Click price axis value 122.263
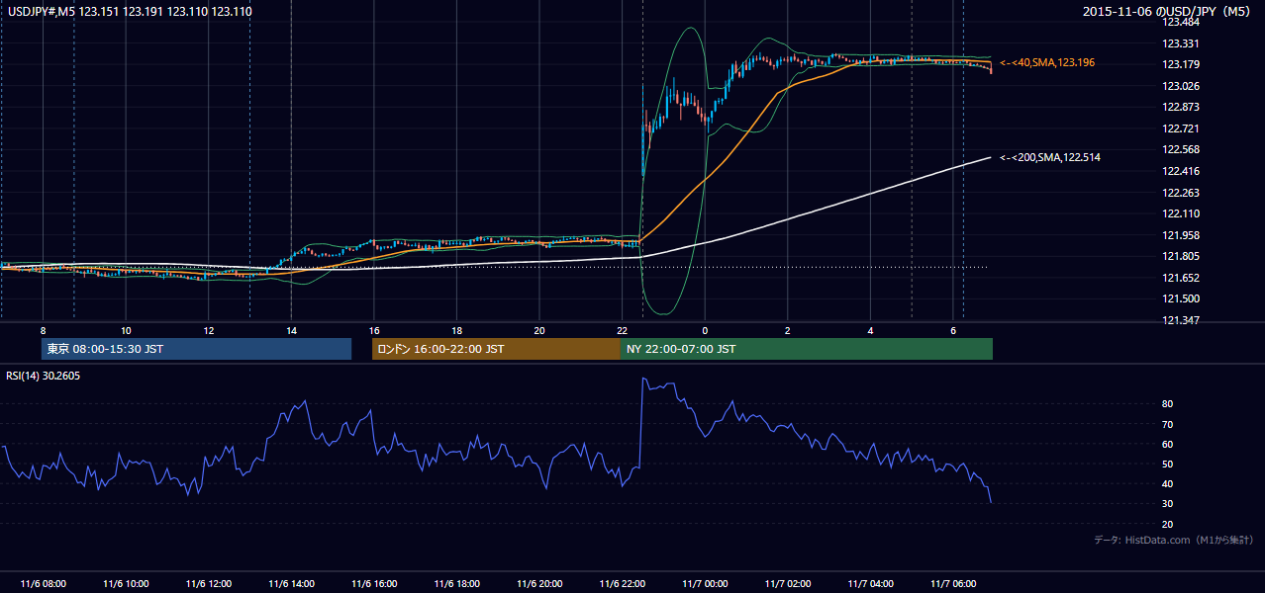The height and width of the screenshot is (593, 1265). coord(1181,193)
